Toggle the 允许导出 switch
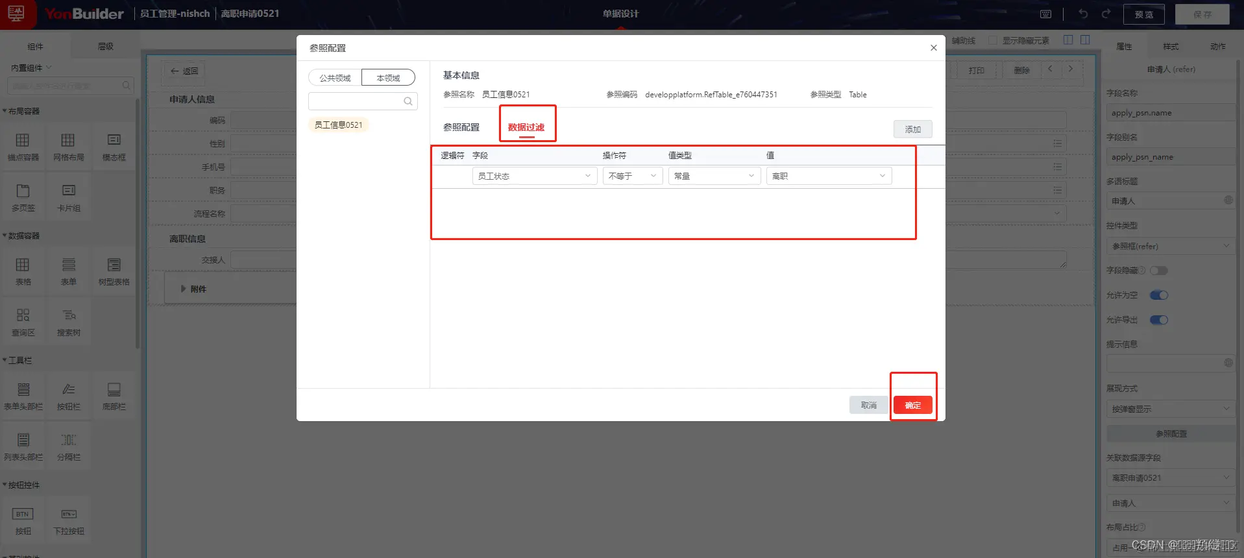1244x558 pixels. coord(1159,320)
